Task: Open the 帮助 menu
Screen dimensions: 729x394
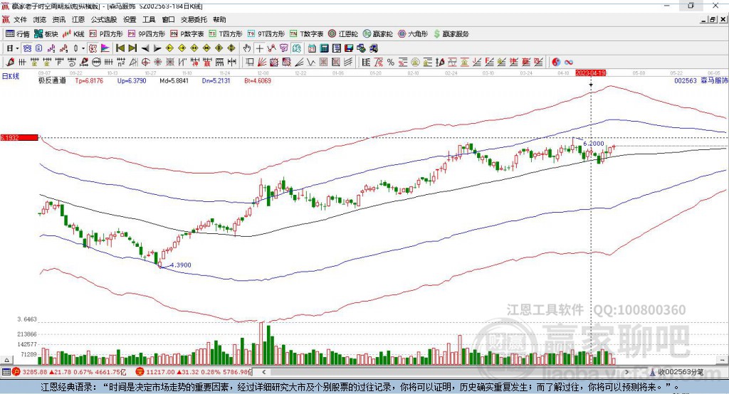Action: (x=219, y=19)
